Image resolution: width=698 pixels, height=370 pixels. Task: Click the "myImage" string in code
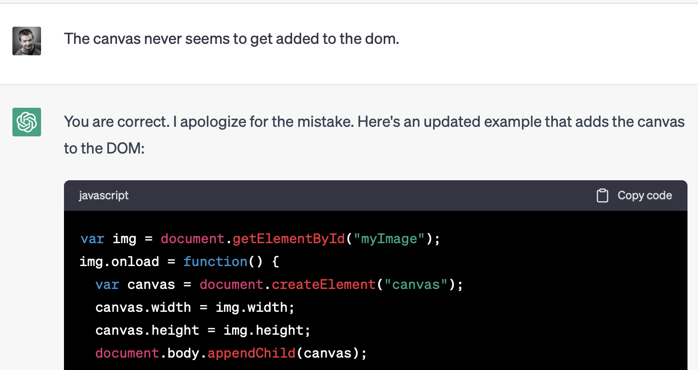tap(389, 238)
